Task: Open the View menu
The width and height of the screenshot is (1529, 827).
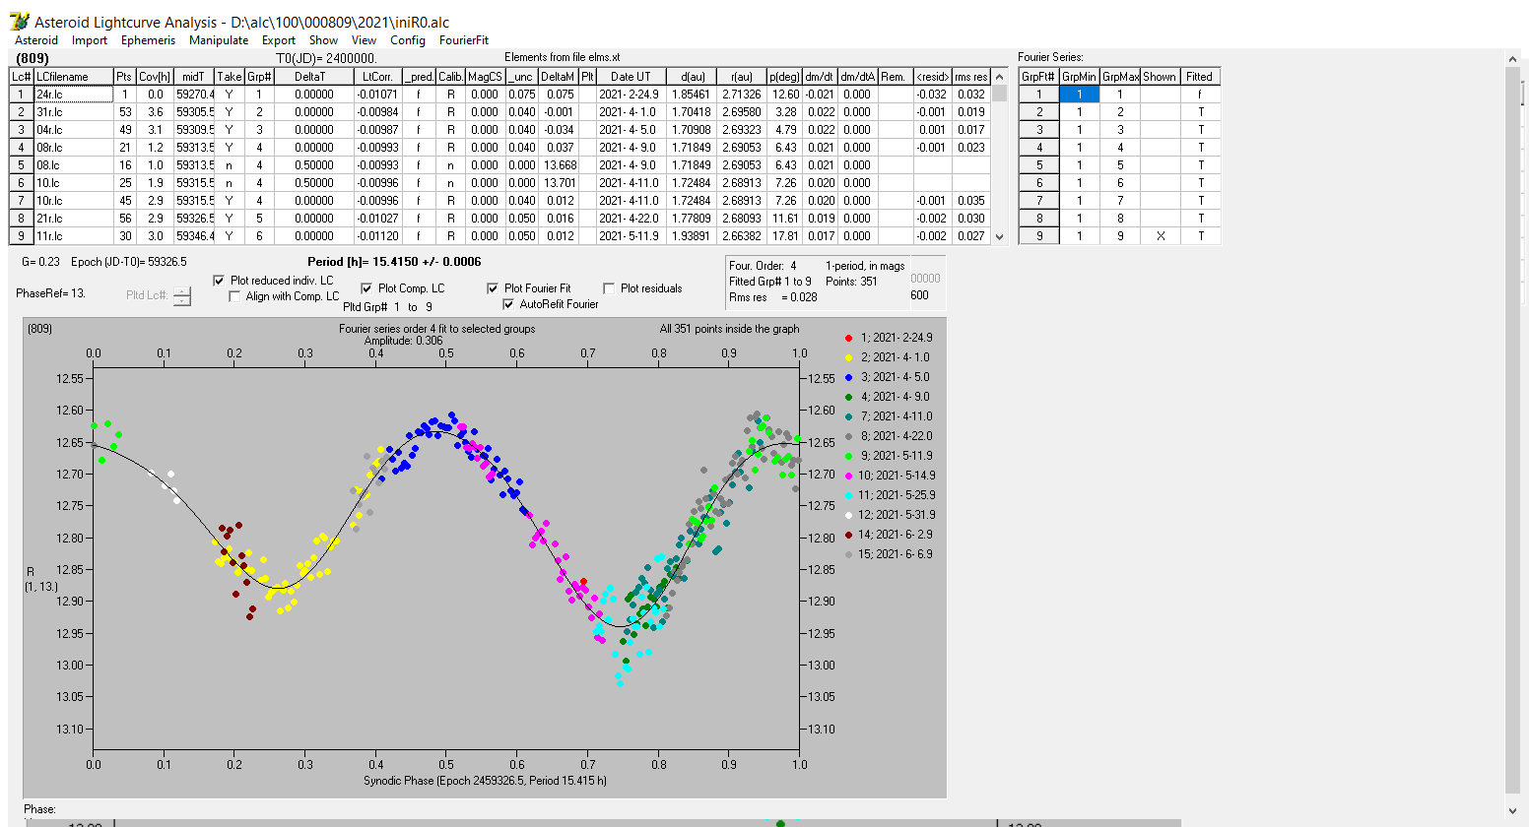Action: 364,40
